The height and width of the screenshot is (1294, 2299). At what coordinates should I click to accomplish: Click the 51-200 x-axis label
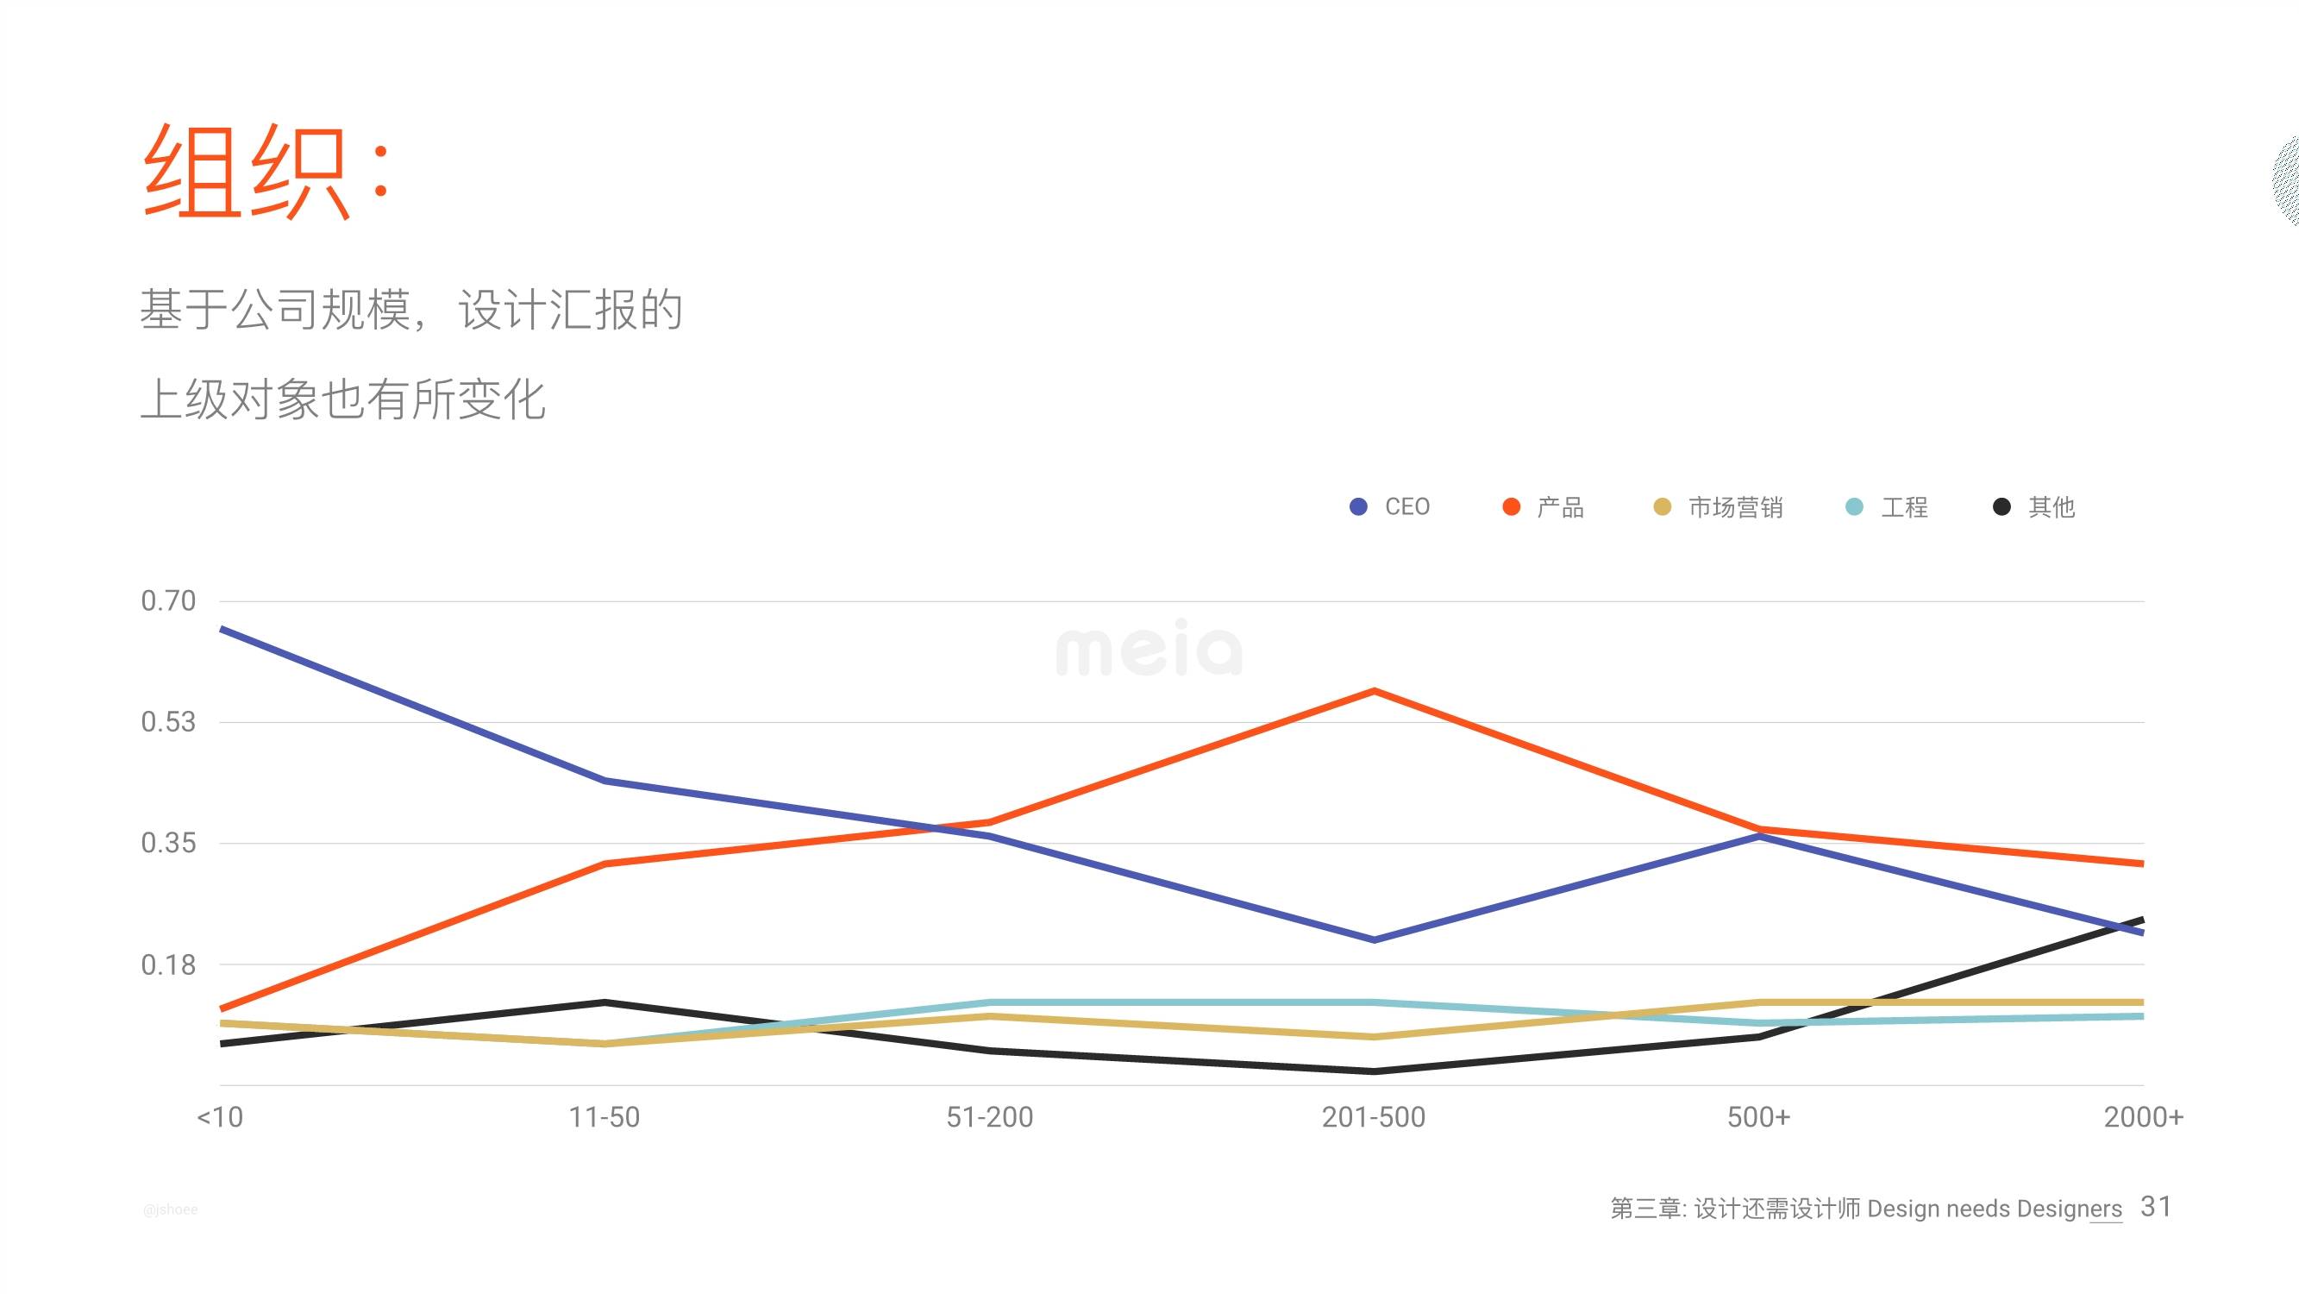(989, 1117)
